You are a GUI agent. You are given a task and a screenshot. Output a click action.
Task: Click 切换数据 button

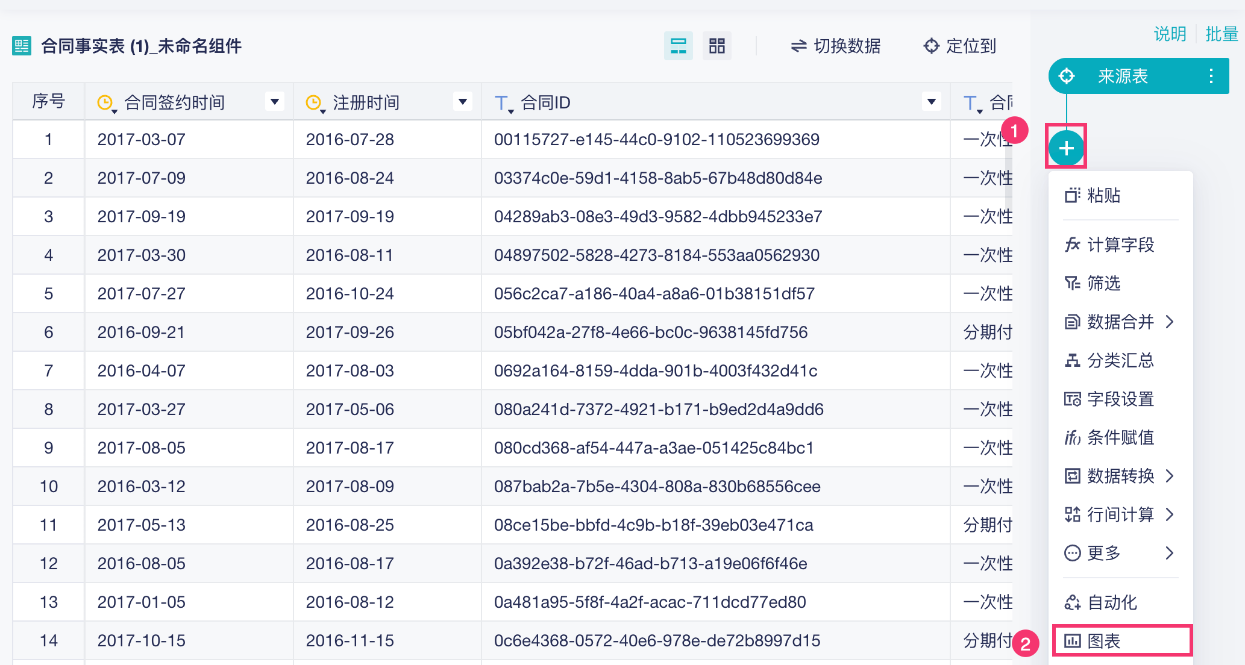835,46
